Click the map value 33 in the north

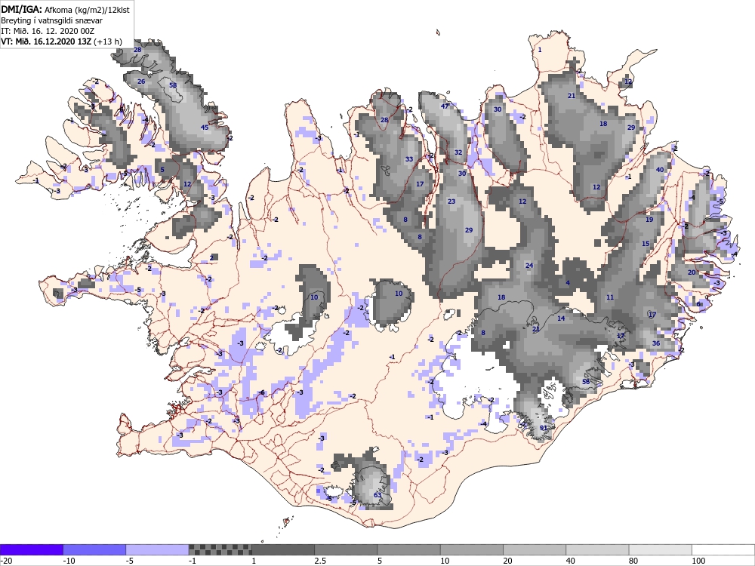[409, 158]
